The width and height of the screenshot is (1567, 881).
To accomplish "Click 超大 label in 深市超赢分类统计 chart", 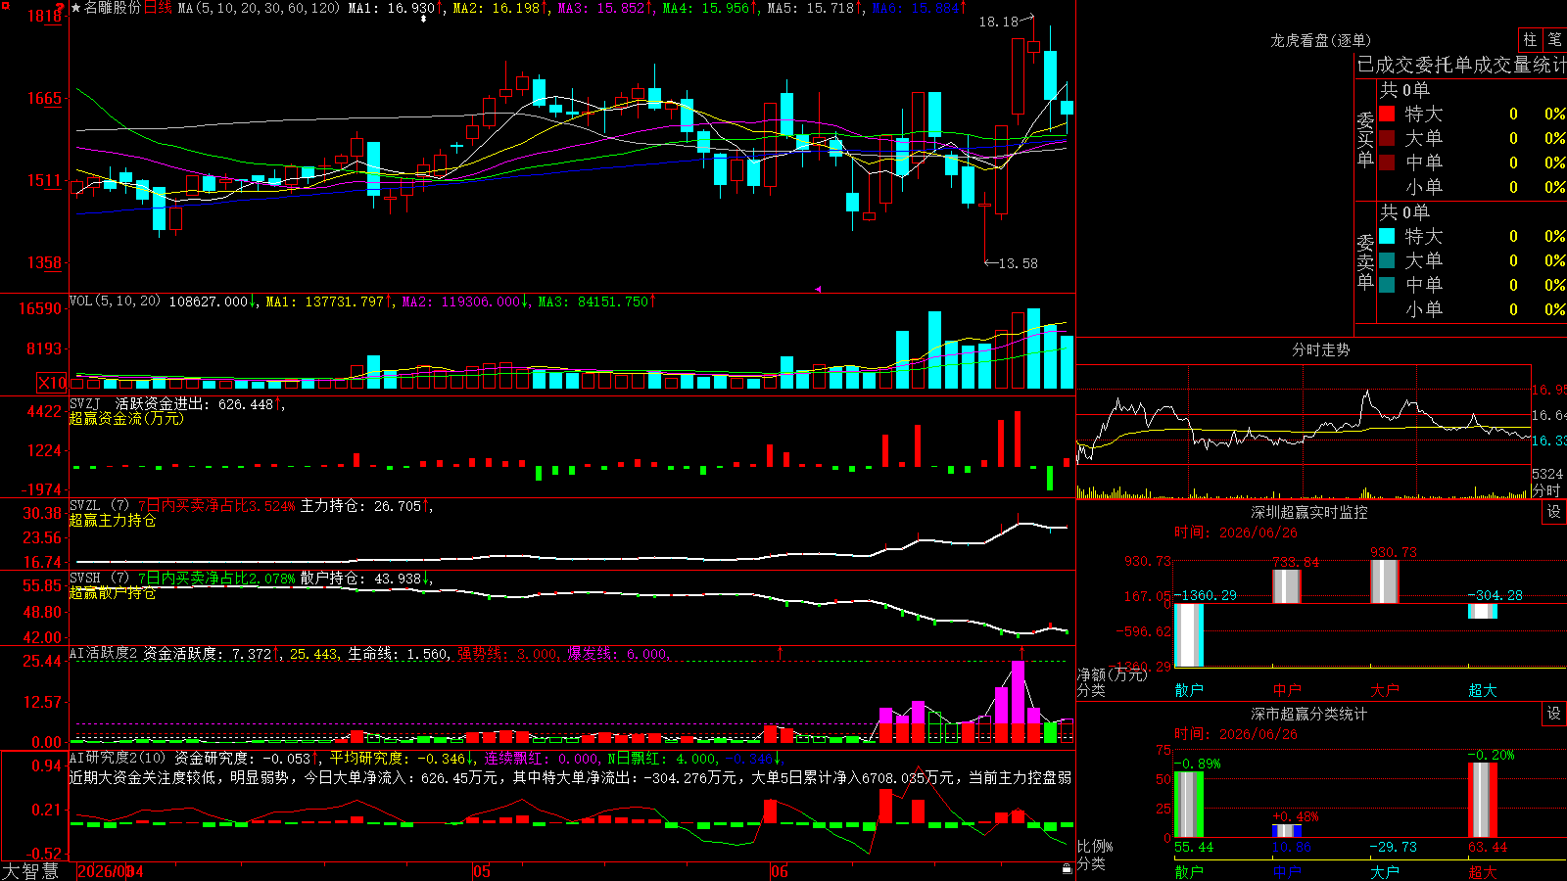I will [1483, 871].
